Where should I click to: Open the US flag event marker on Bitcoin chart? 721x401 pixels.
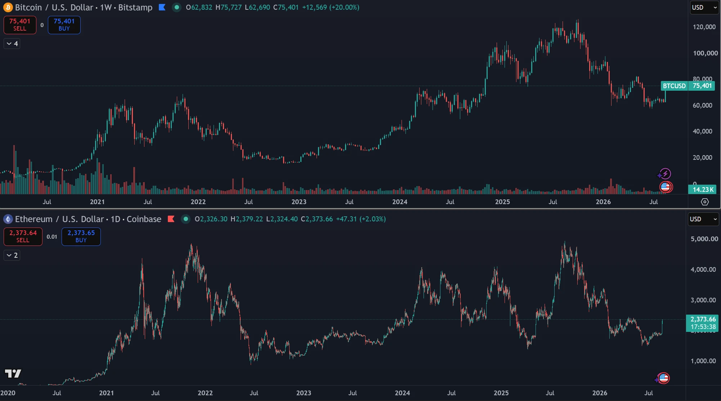tap(666, 187)
